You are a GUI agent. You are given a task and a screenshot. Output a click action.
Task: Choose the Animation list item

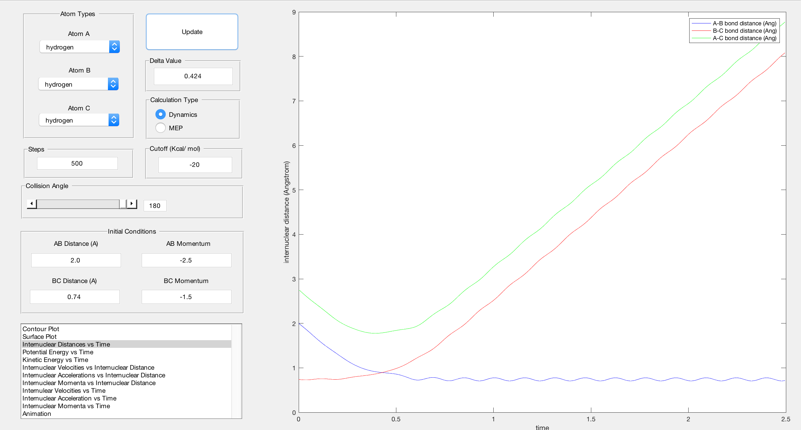pyautogui.click(x=37, y=414)
